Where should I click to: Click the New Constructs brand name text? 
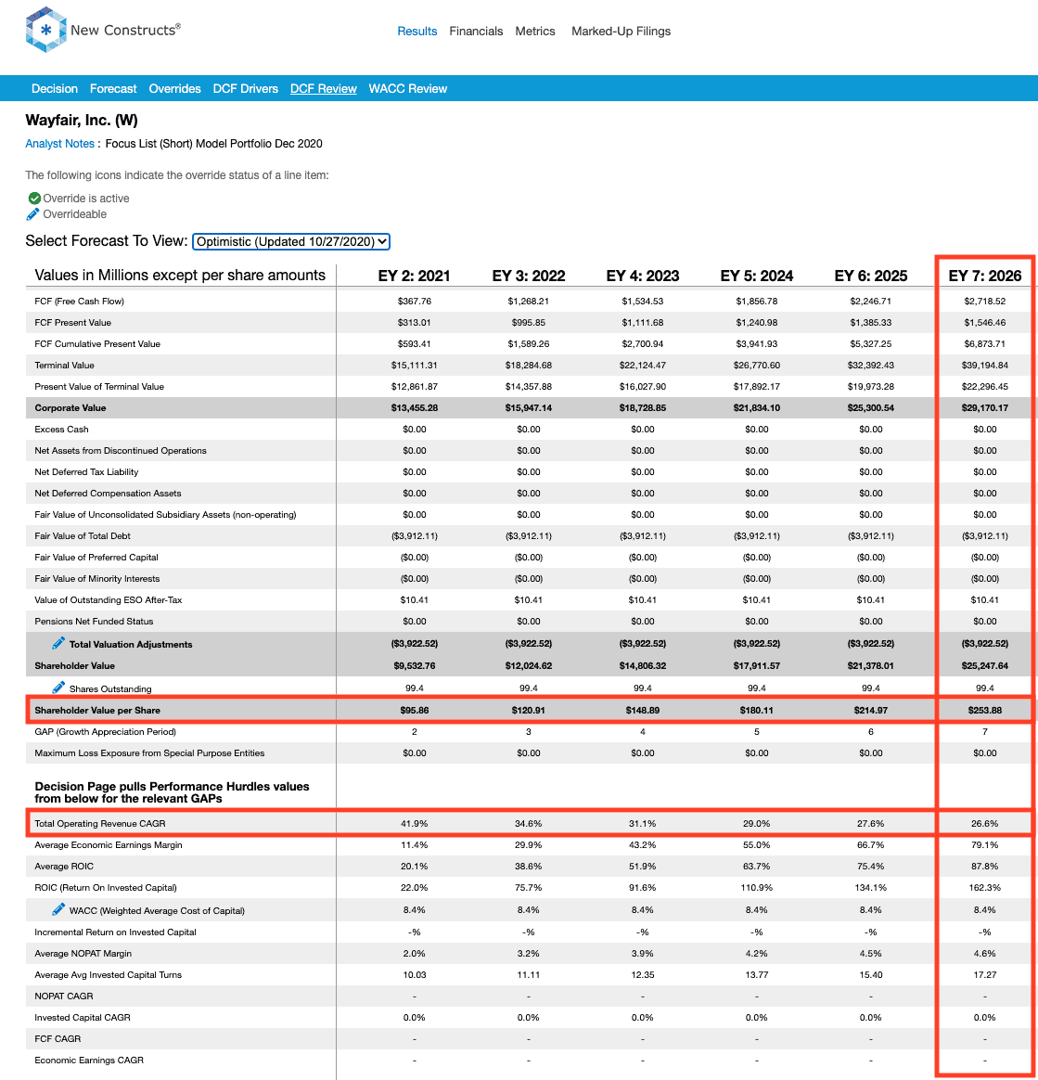tap(125, 30)
